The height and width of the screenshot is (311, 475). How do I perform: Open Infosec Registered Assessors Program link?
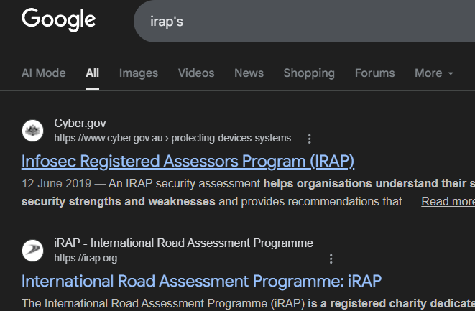[188, 160]
